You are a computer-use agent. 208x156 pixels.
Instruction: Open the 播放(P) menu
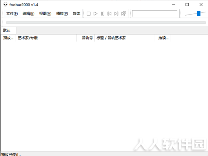tap(62, 13)
